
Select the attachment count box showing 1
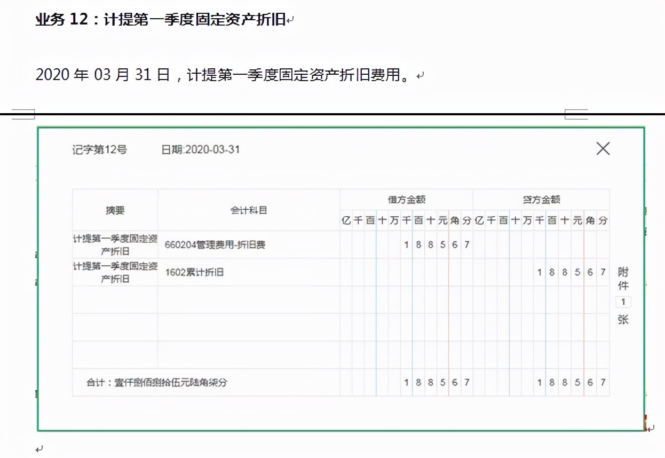pyautogui.click(x=622, y=302)
